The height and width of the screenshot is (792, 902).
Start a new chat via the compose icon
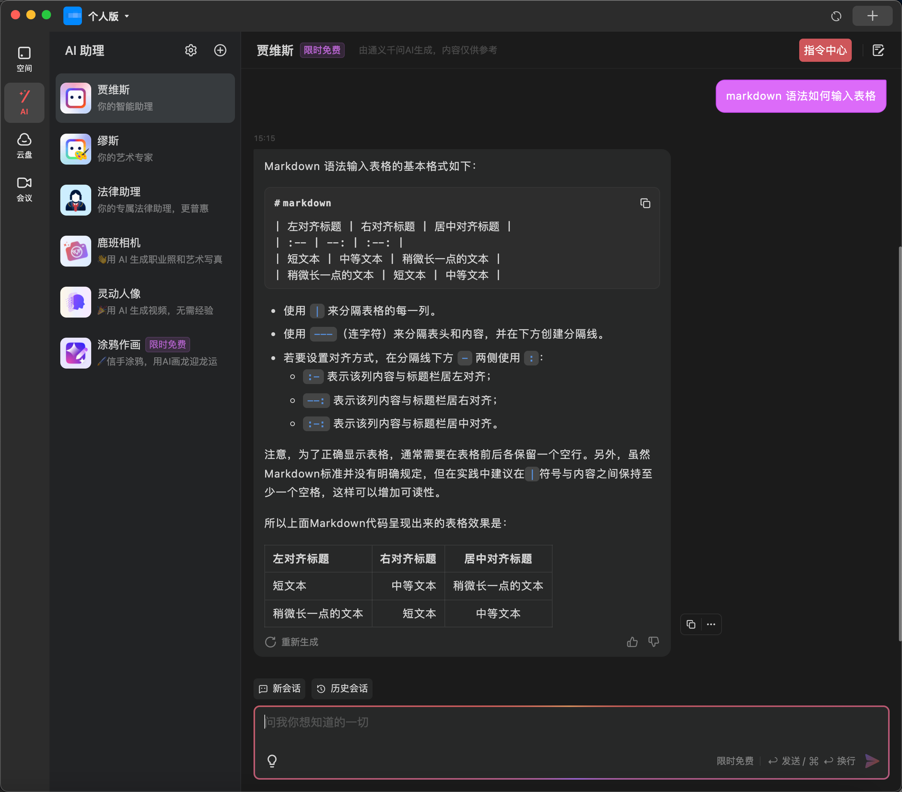coord(878,51)
